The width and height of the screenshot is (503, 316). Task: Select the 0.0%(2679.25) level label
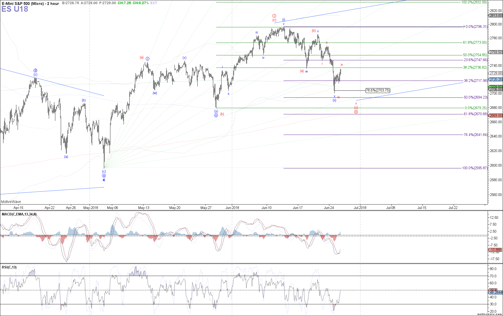coord(476,108)
